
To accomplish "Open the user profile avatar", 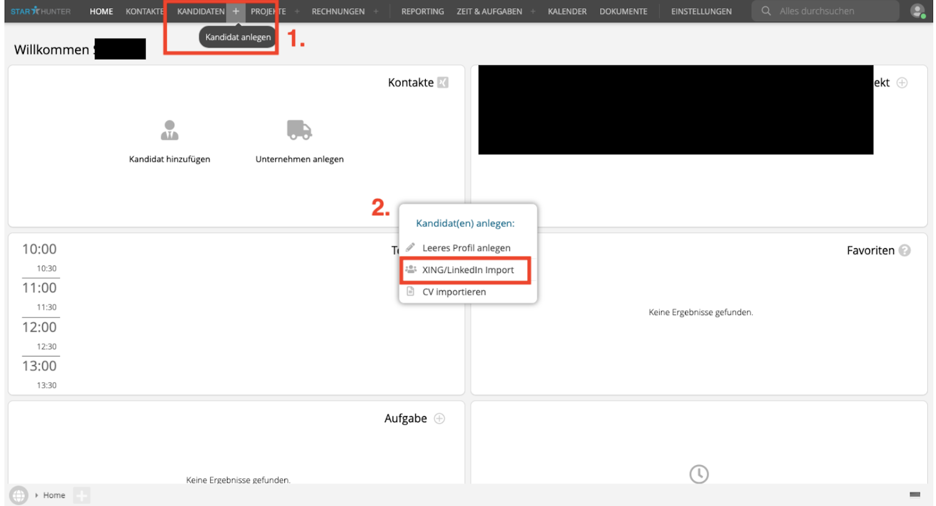I will [x=918, y=11].
